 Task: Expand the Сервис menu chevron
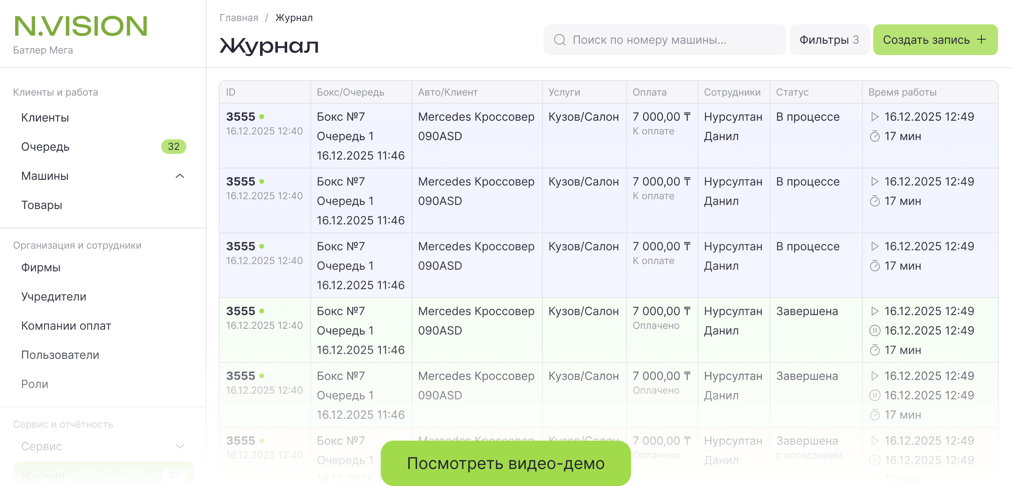pos(180,446)
